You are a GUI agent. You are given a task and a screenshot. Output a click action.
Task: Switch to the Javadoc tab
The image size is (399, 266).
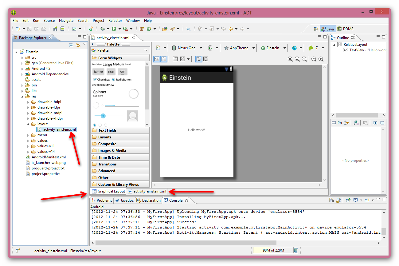point(124,200)
